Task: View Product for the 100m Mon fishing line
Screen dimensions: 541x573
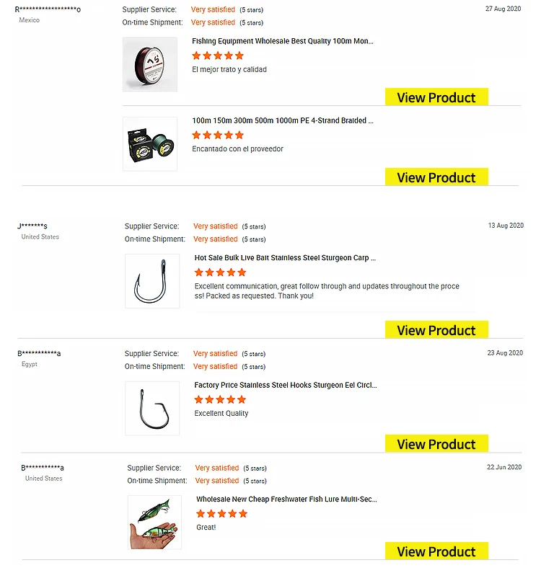Action: pos(436,97)
